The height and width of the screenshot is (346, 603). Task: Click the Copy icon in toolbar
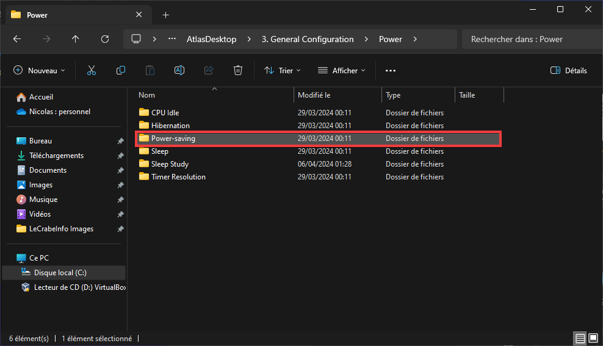coord(121,70)
